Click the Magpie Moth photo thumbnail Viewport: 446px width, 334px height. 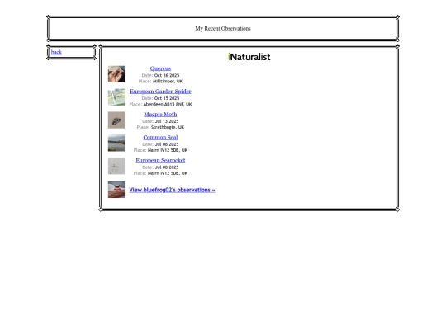(x=116, y=120)
